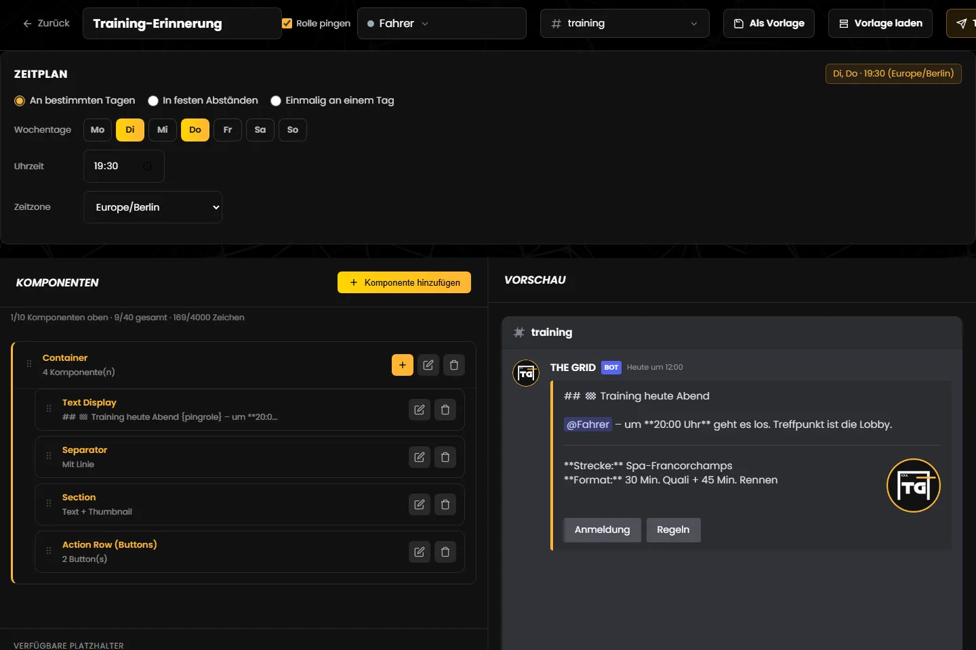976x650 pixels.
Task: Delete the Section component
Action: click(x=445, y=504)
